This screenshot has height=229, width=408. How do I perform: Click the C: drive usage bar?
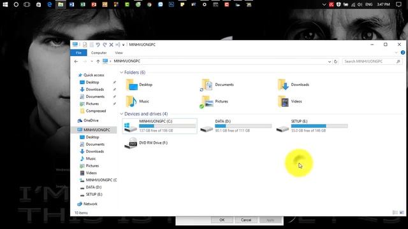click(167, 126)
